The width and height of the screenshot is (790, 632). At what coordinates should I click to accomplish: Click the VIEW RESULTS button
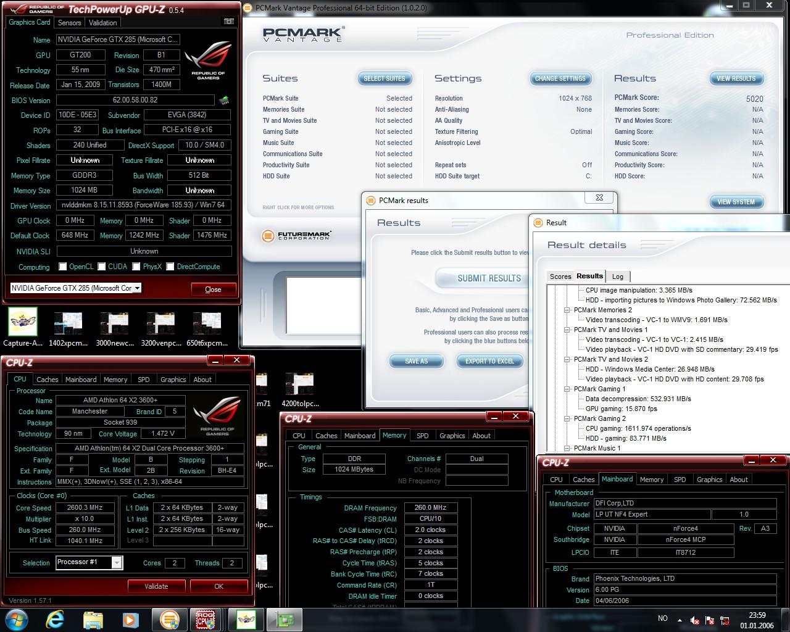[736, 78]
